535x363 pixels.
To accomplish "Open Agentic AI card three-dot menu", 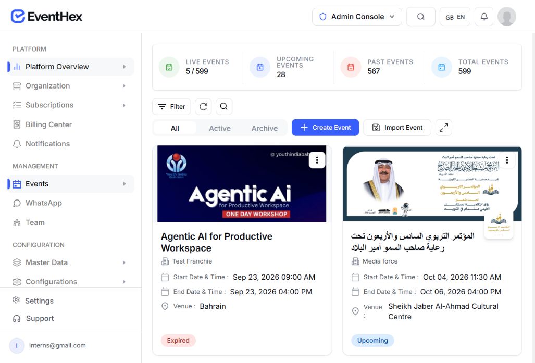I will (x=317, y=160).
